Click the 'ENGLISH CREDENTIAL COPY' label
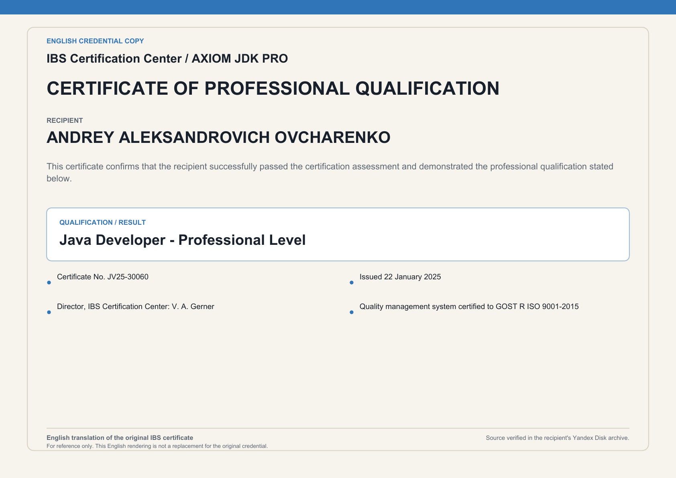Image resolution: width=676 pixels, height=478 pixels. [95, 41]
